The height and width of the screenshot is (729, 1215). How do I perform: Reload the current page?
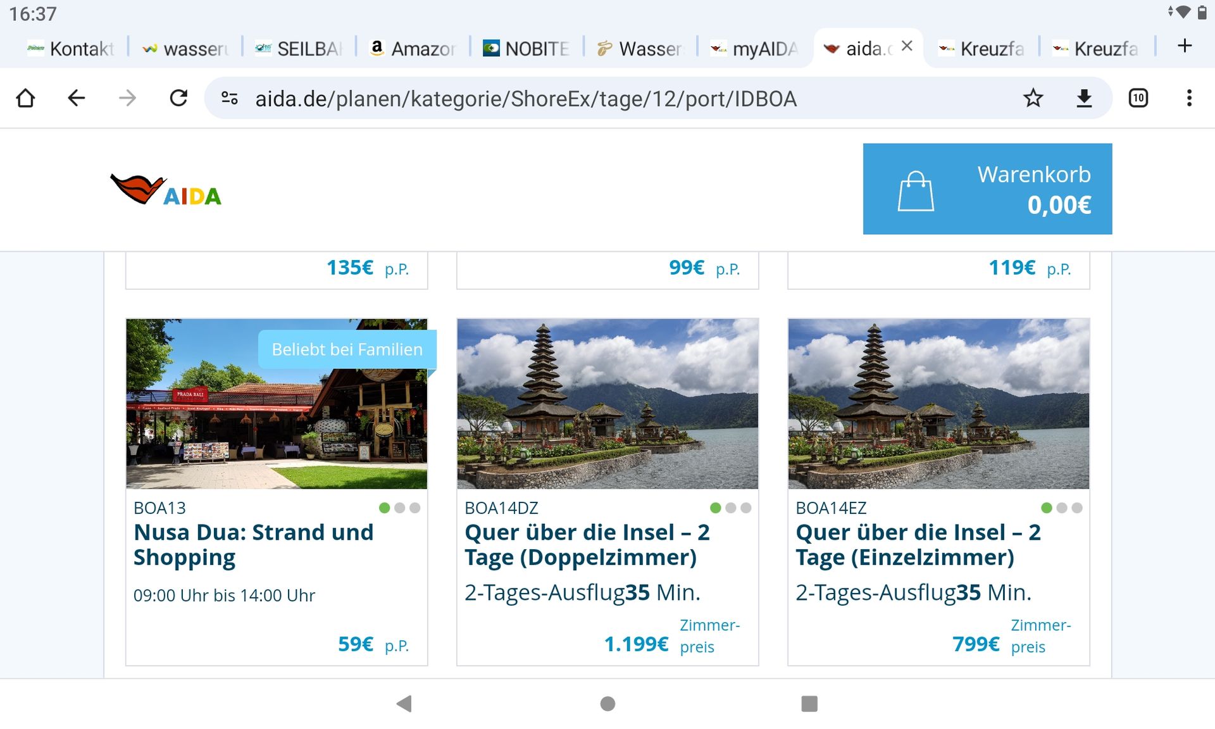pyautogui.click(x=178, y=98)
